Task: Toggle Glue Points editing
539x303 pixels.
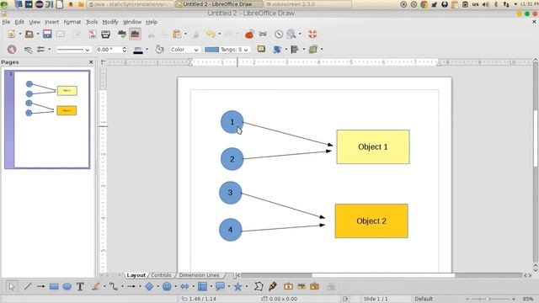Action: point(273,286)
